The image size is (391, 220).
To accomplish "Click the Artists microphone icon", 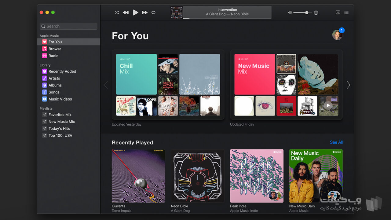I will [x=44, y=78].
